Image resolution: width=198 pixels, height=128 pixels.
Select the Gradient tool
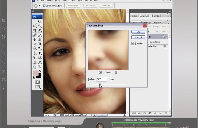40,44
